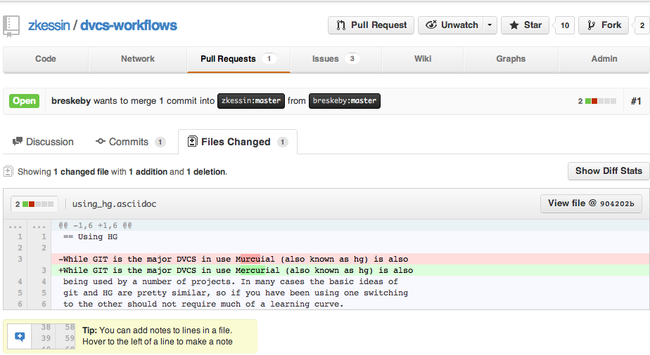Open the dvcs-workflows repository link

click(129, 26)
